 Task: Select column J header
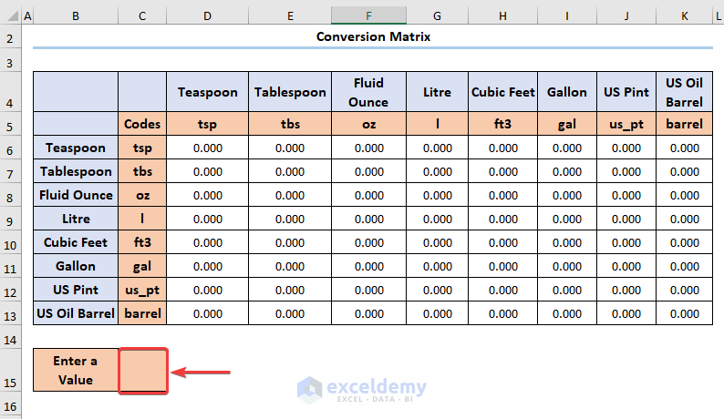626,16
